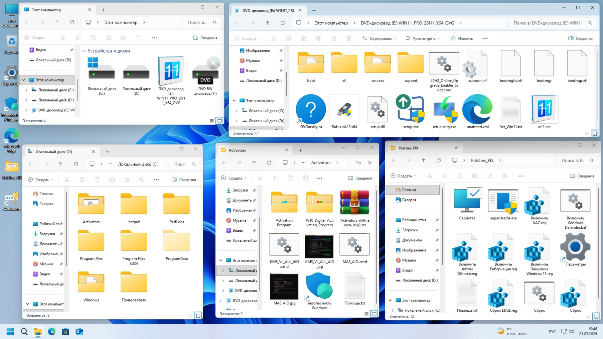Collapse the 'Устройства и диски' group

[84, 51]
